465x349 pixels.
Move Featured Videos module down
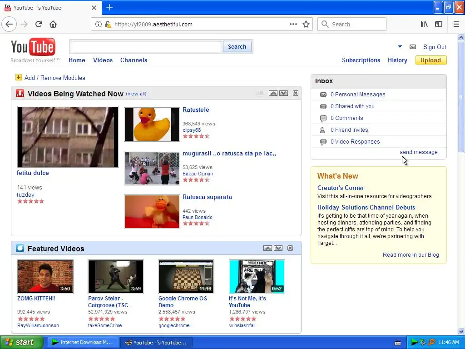click(278, 248)
